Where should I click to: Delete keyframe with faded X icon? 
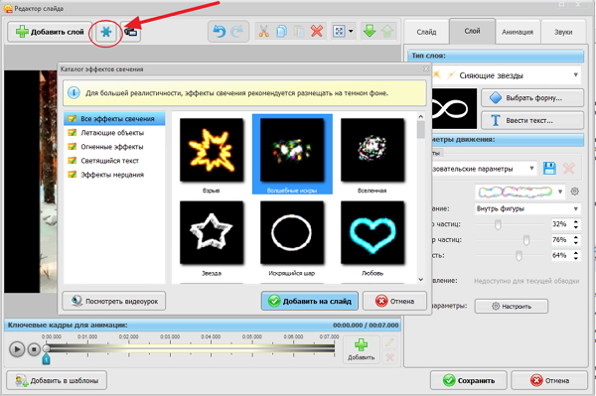pyautogui.click(x=389, y=357)
